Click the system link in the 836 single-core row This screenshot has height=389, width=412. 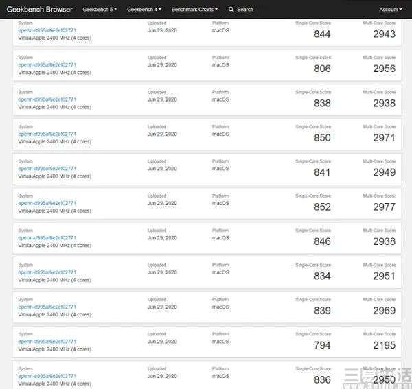pos(47,376)
